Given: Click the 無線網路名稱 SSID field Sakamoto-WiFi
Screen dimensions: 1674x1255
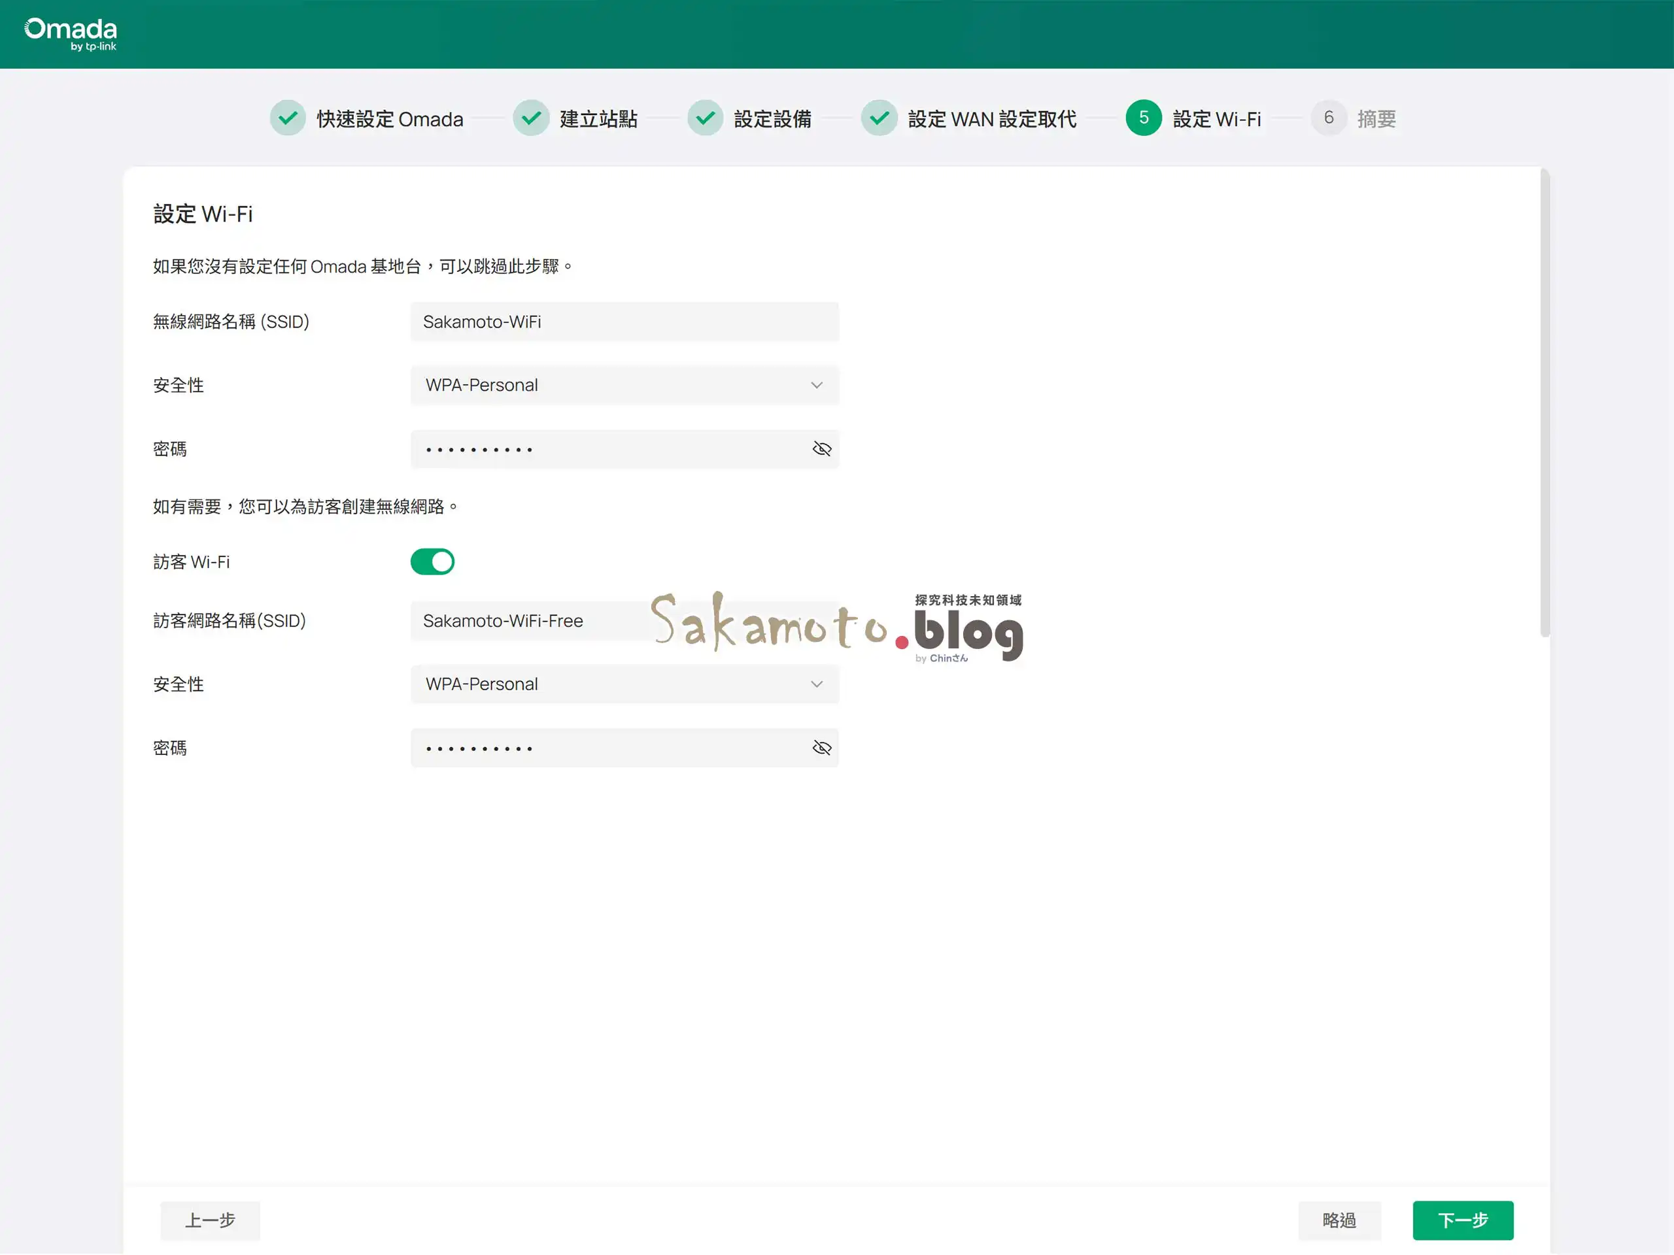Looking at the screenshot, I should pyautogui.click(x=624, y=322).
